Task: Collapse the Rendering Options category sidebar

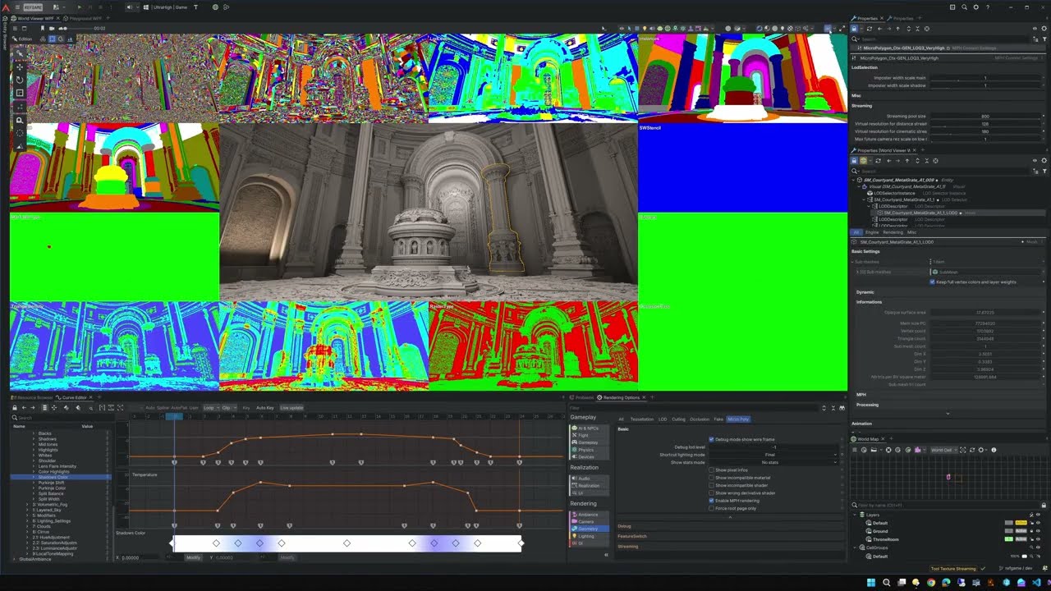Action: click(606, 555)
